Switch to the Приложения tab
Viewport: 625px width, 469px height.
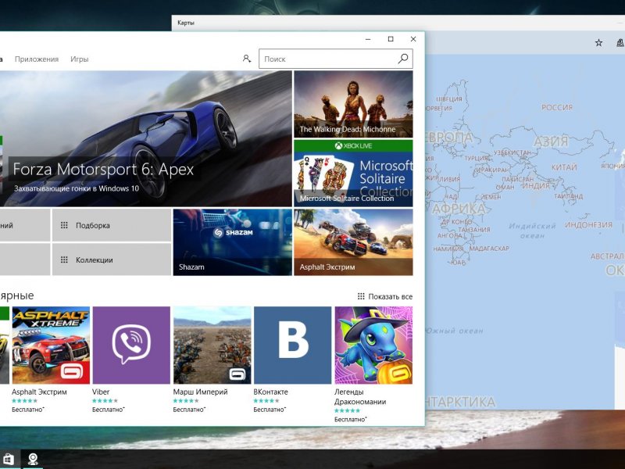click(x=37, y=59)
